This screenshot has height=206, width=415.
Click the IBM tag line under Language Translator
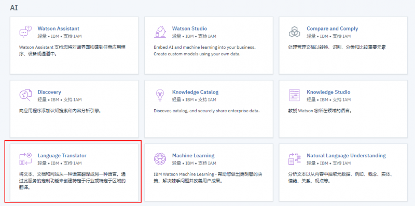60,163
